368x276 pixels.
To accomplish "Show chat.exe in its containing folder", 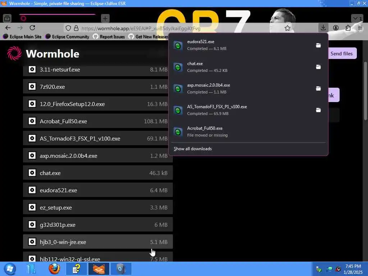I will click(x=318, y=67).
